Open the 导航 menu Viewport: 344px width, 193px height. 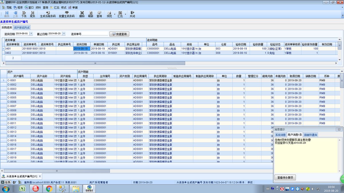pos(7,7)
